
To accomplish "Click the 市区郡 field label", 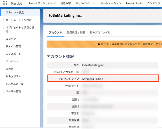I will pos(75,113).
